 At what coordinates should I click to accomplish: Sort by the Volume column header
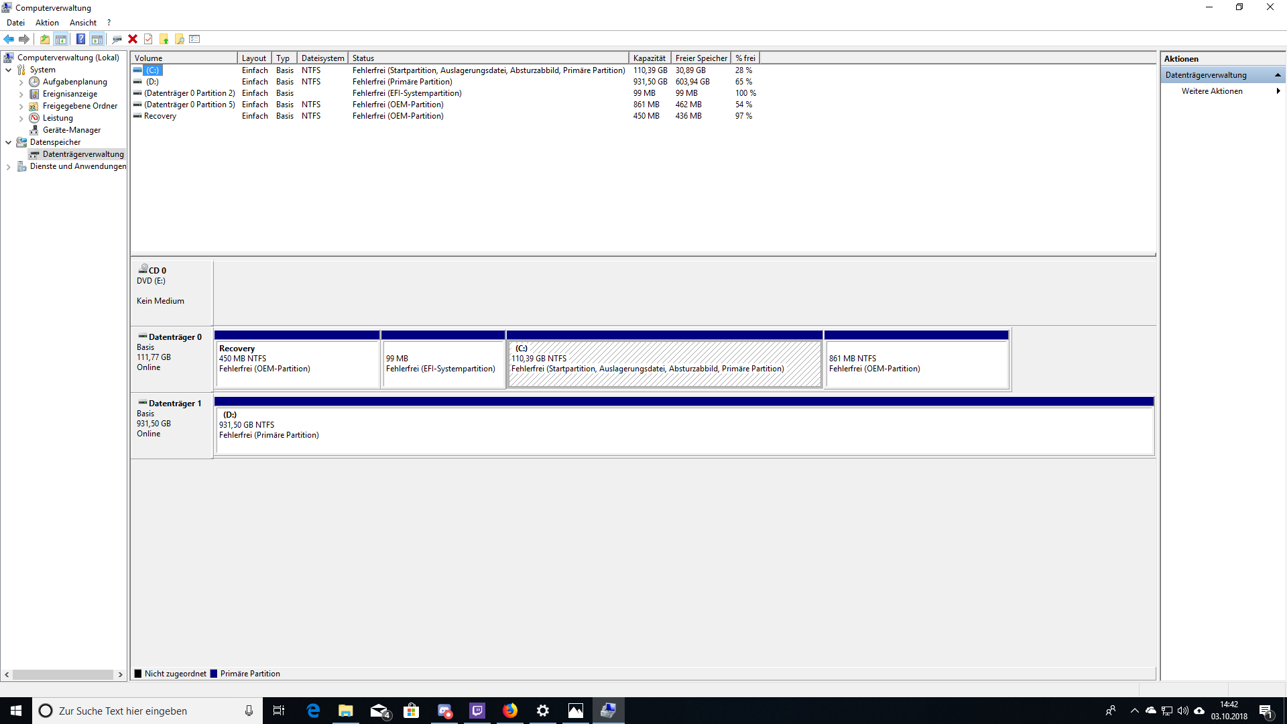click(184, 58)
